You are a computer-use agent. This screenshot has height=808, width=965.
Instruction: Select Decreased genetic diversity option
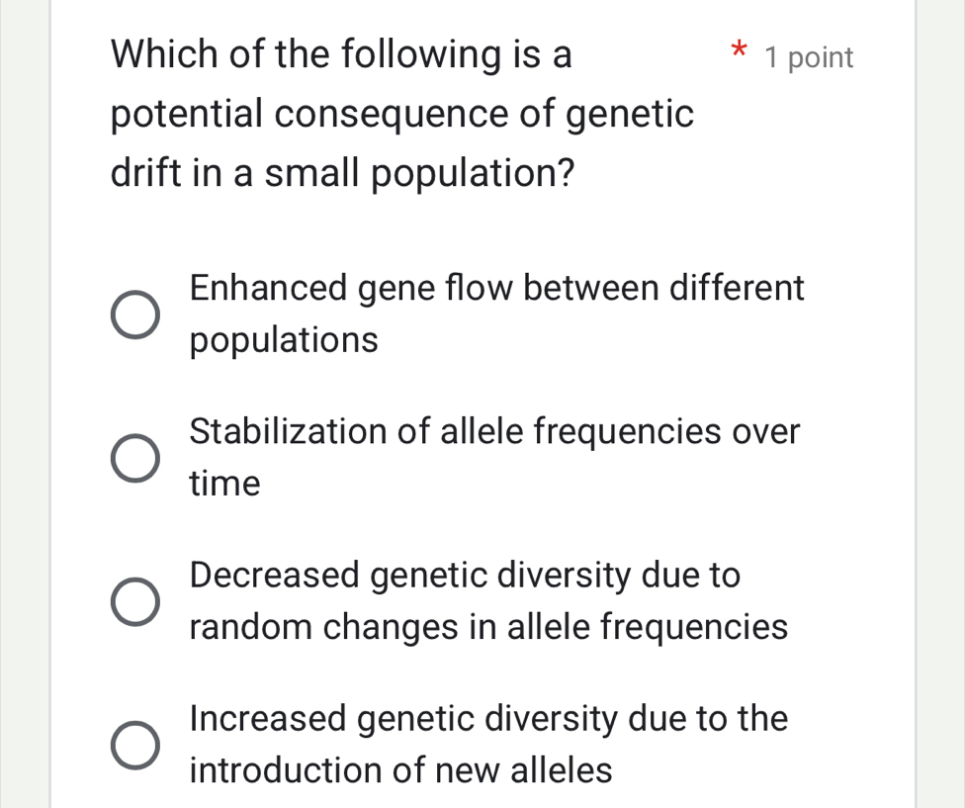[135, 601]
